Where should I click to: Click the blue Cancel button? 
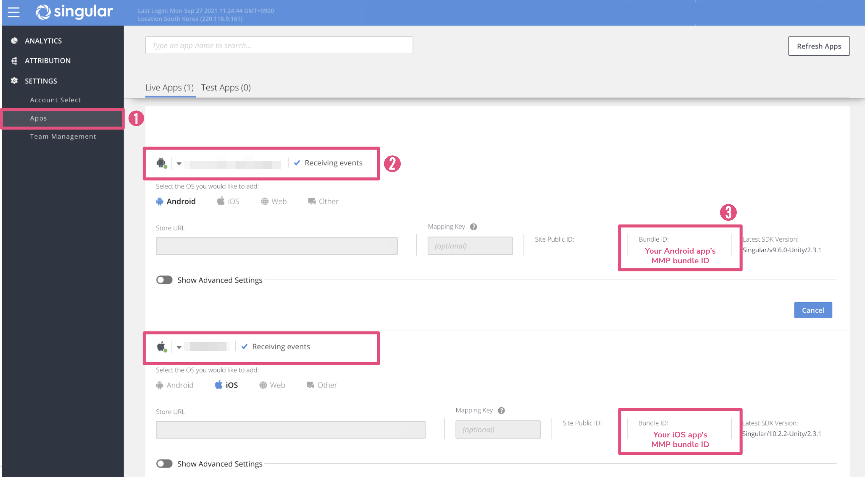pyautogui.click(x=813, y=310)
